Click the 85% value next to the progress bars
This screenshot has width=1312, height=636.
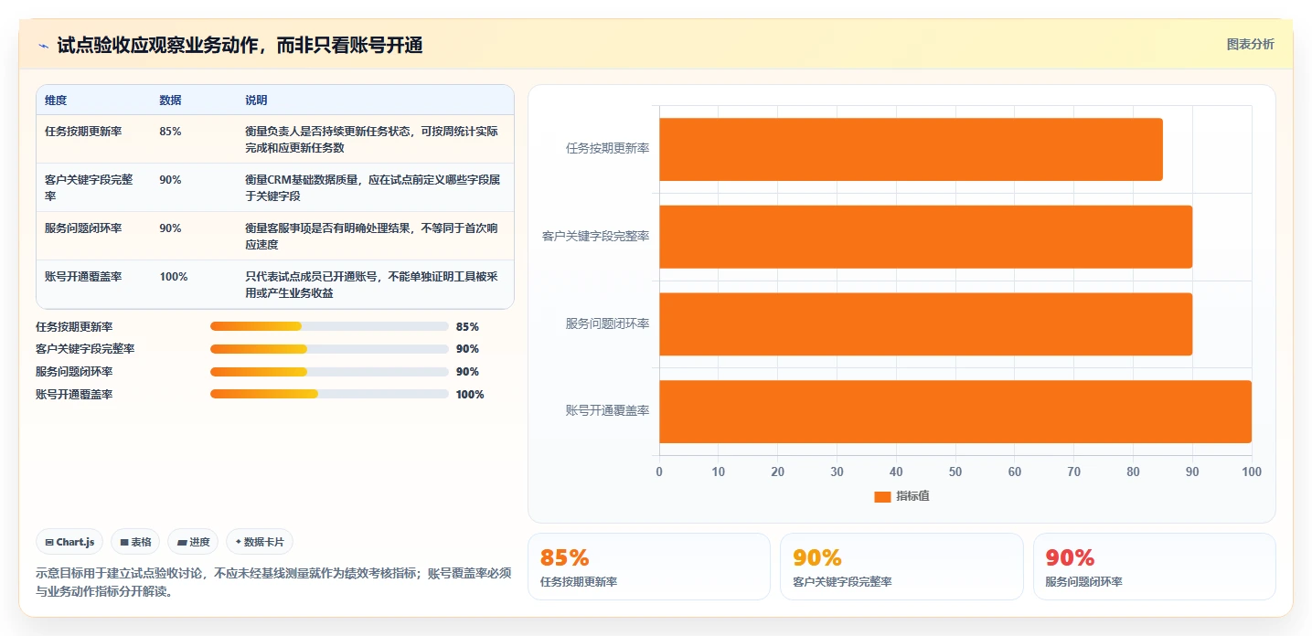pyautogui.click(x=467, y=326)
